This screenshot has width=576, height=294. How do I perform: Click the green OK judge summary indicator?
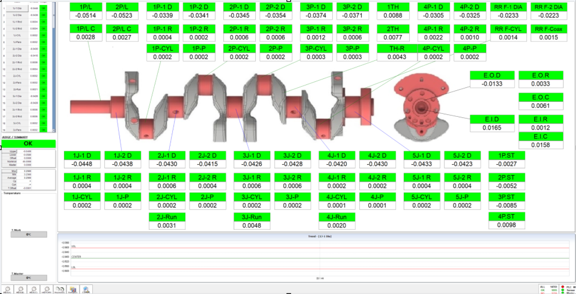click(28, 144)
